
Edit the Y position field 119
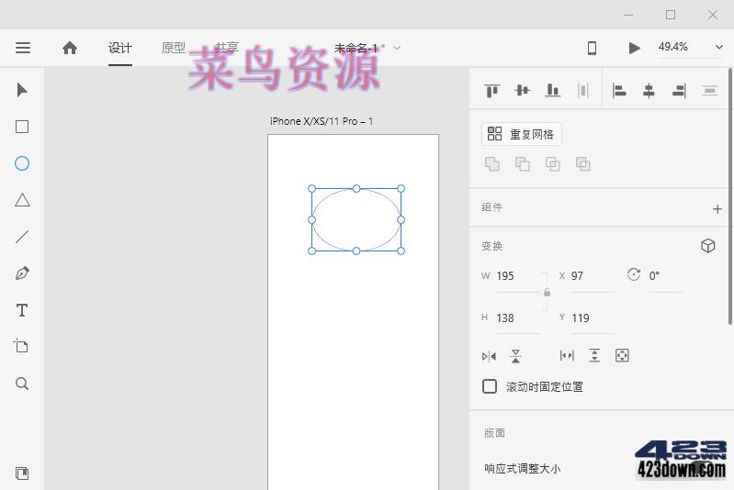(x=593, y=317)
